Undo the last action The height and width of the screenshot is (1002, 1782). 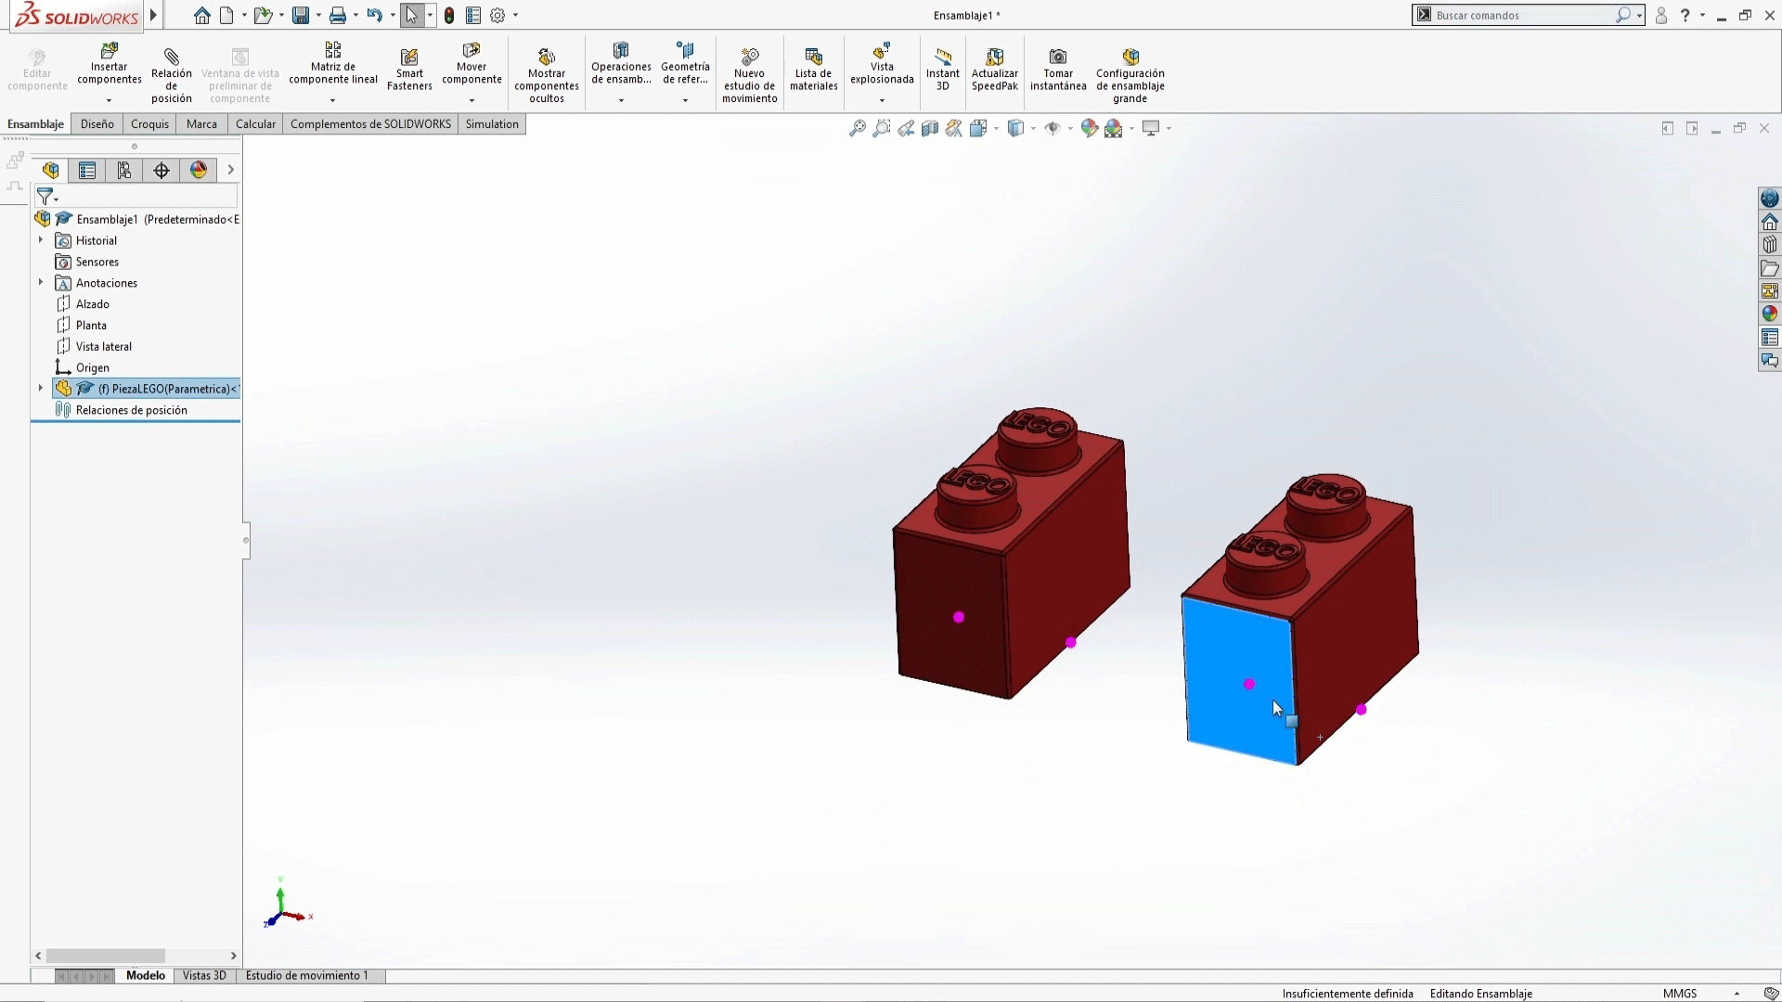[x=374, y=15]
